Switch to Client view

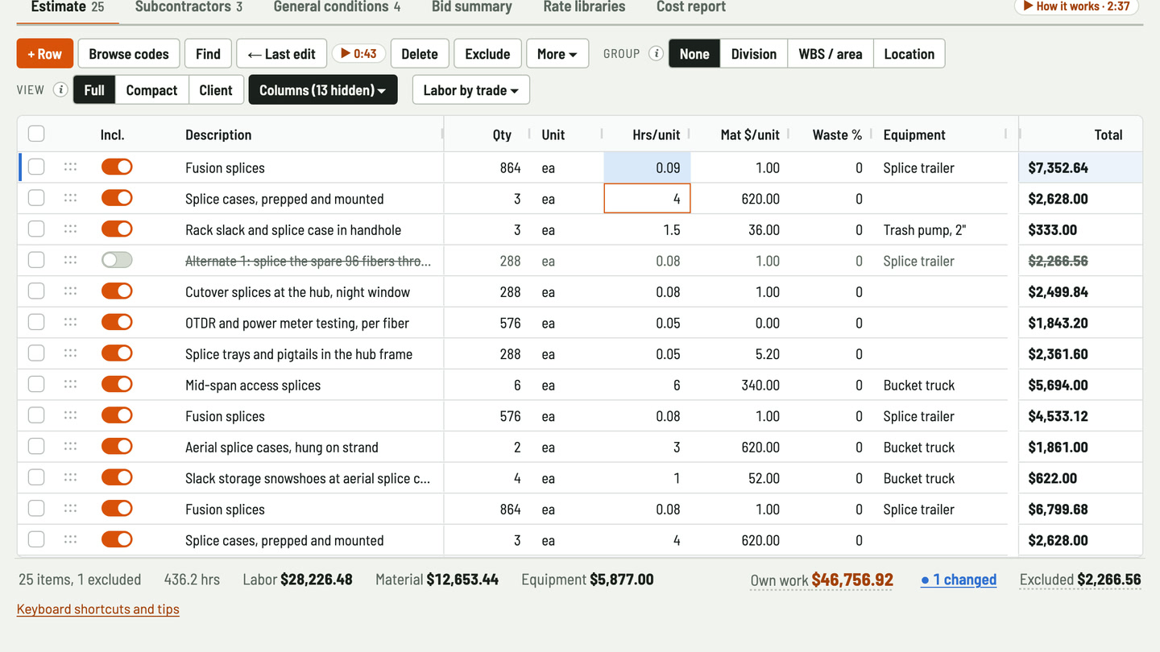point(216,90)
